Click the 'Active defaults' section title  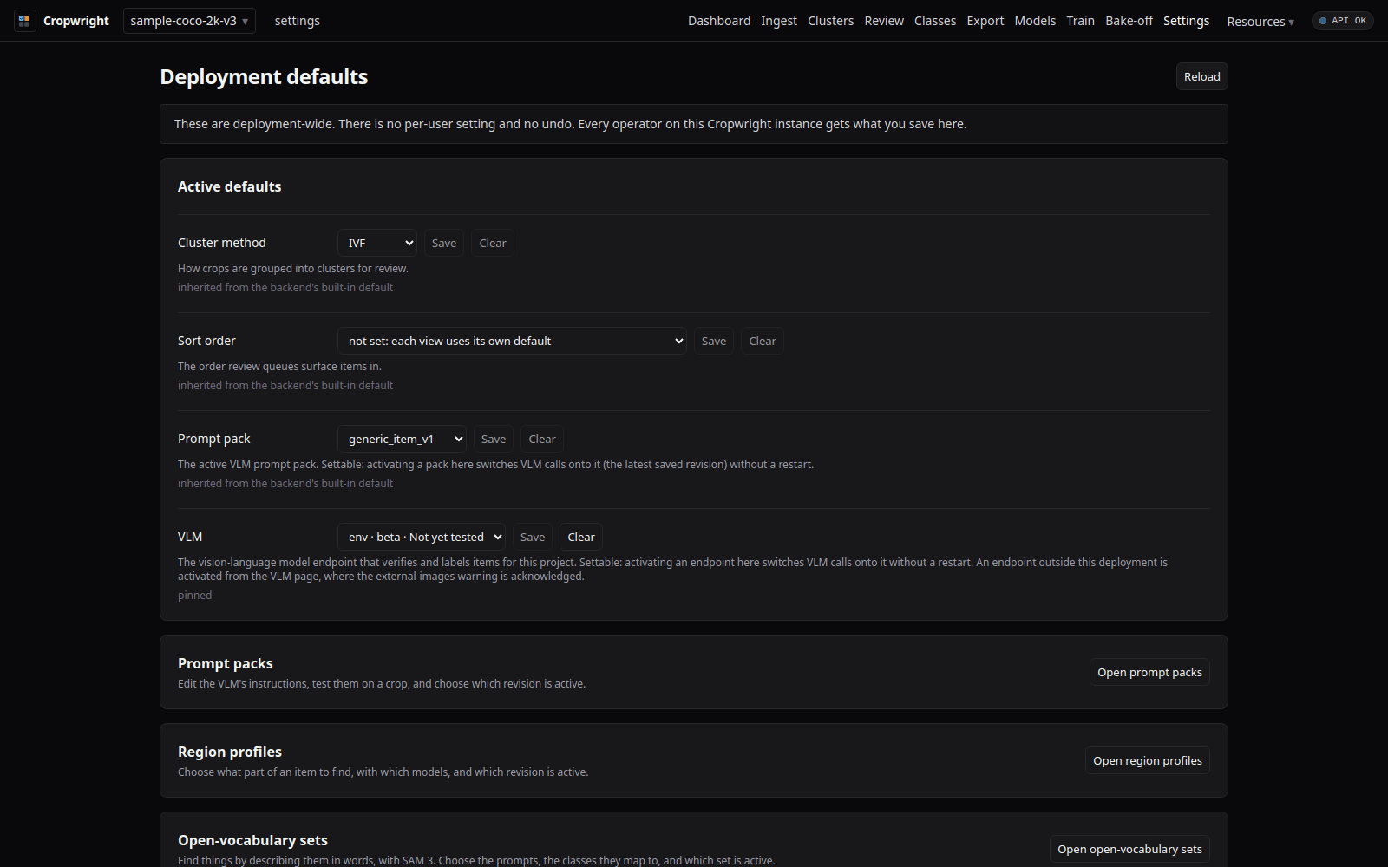(x=230, y=187)
